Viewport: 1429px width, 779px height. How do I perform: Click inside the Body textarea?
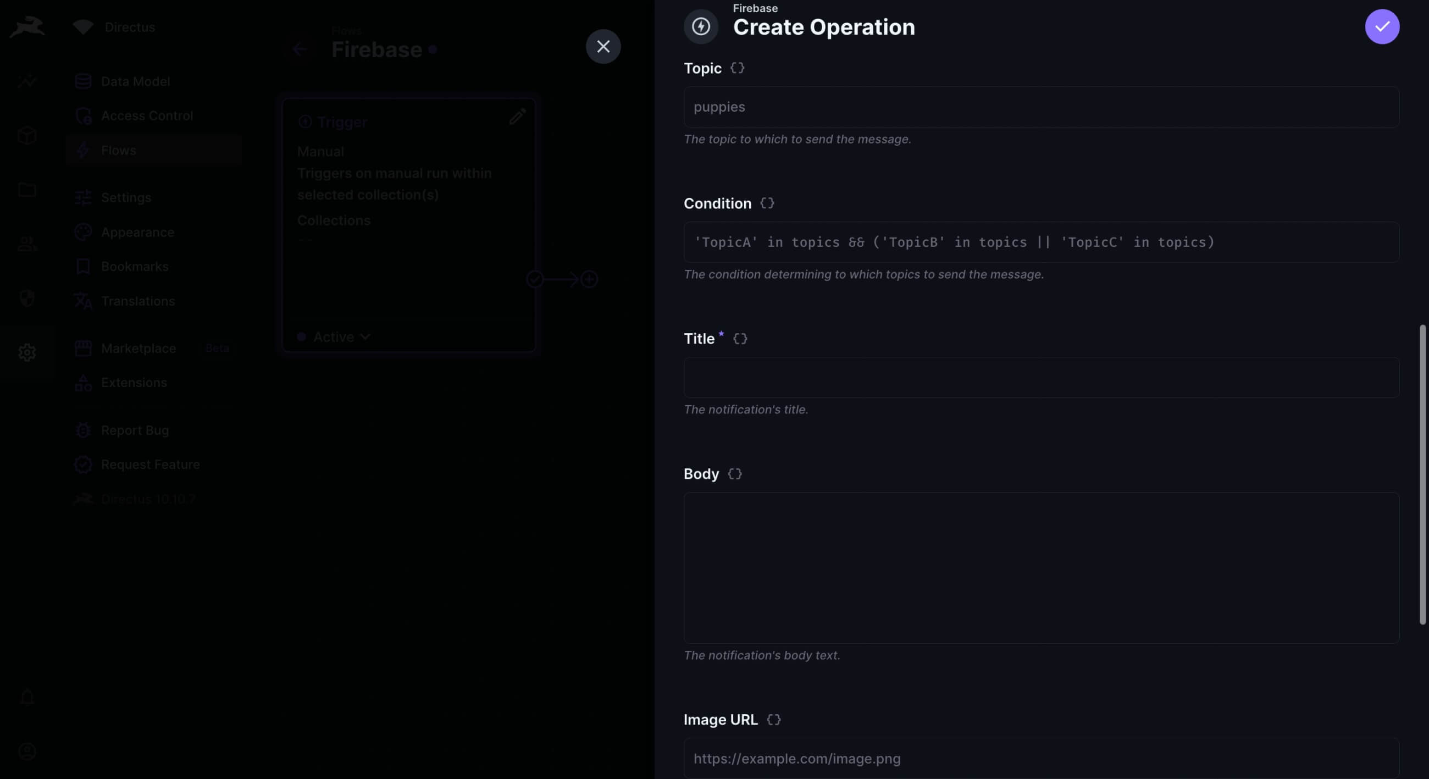tap(1040, 567)
